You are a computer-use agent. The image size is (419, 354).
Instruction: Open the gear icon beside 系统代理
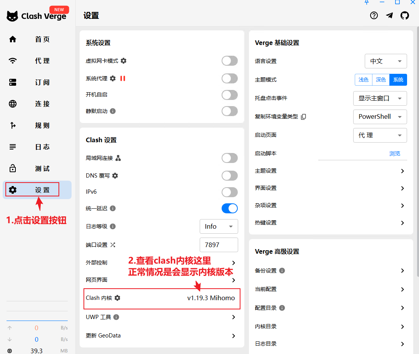point(113,78)
